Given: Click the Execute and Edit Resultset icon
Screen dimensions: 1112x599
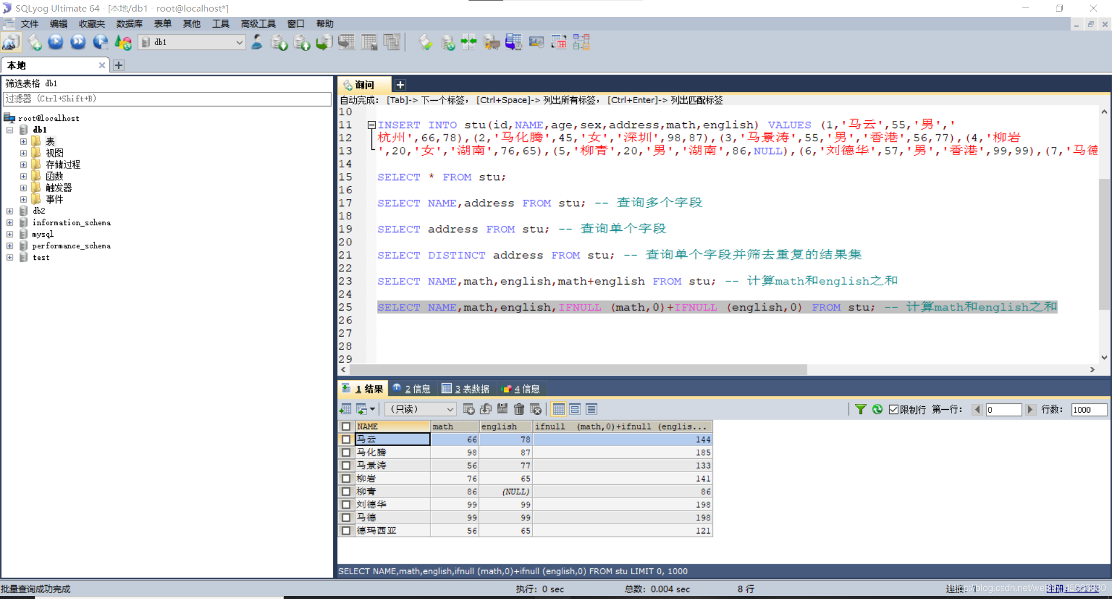Looking at the screenshot, I should (x=100, y=42).
